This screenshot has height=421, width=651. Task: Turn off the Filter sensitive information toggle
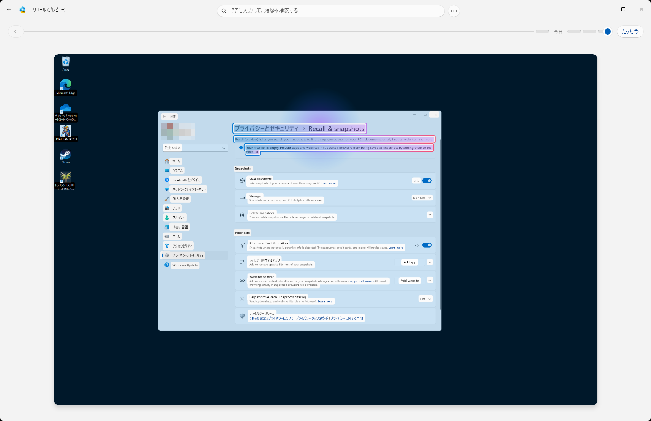point(427,245)
